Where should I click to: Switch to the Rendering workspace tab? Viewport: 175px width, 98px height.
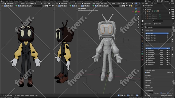(72, 1)
